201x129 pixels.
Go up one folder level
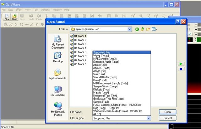143,29
